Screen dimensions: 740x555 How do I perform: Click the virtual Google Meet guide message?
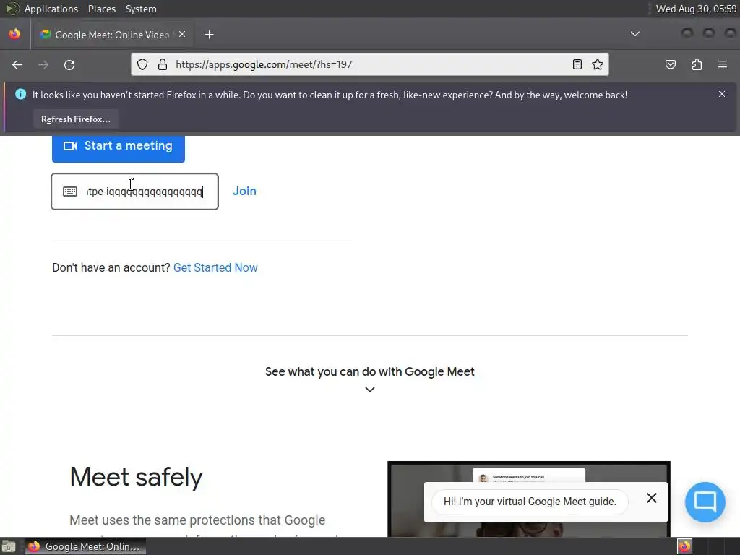point(530,502)
